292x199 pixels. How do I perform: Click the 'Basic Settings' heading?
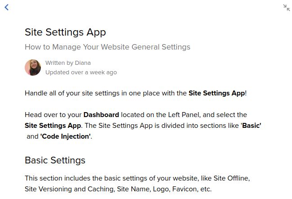click(55, 160)
